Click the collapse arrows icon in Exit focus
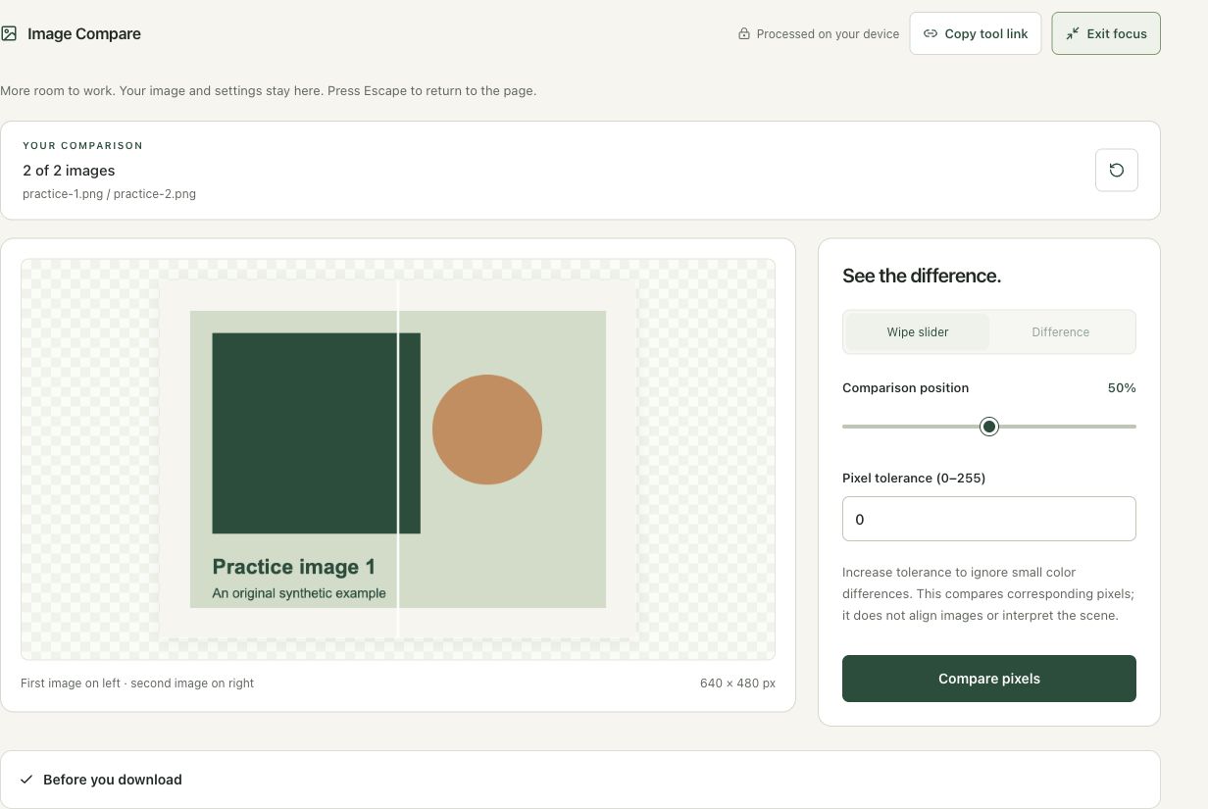This screenshot has height=809, width=1208. click(1073, 33)
